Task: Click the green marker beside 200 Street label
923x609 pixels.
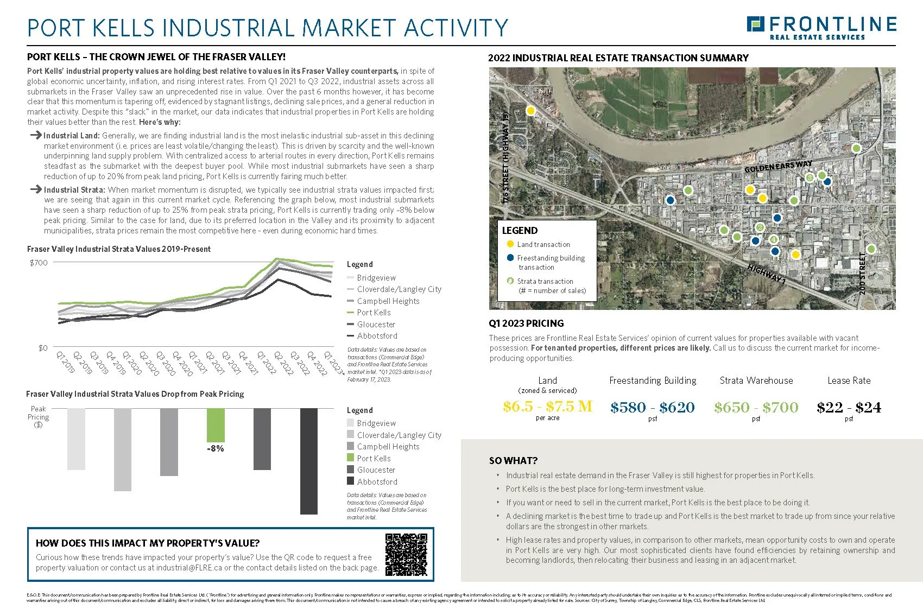Action: (x=871, y=249)
